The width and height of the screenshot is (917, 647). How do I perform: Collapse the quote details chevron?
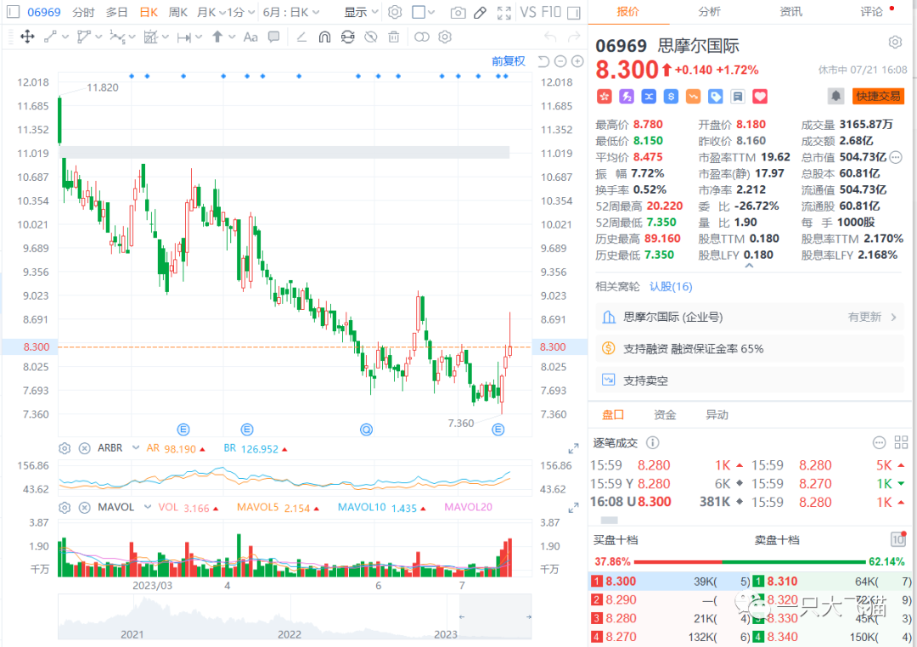[x=749, y=266]
